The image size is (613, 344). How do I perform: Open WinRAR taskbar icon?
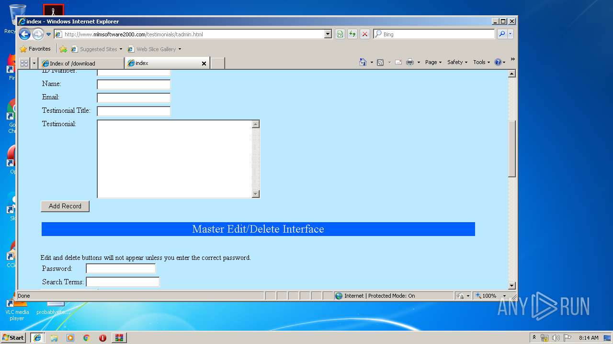[x=119, y=338]
